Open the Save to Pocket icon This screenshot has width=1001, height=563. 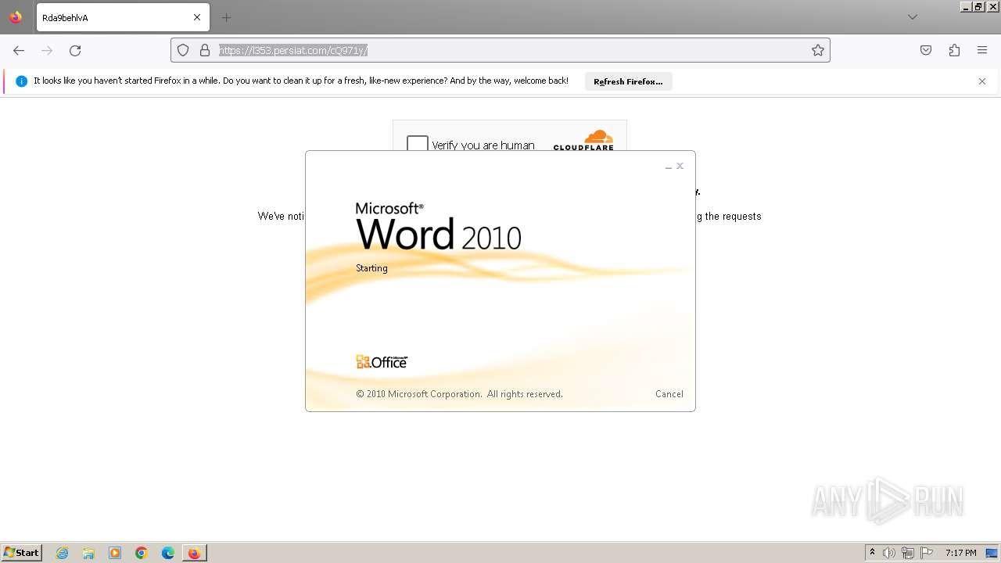[x=926, y=50]
